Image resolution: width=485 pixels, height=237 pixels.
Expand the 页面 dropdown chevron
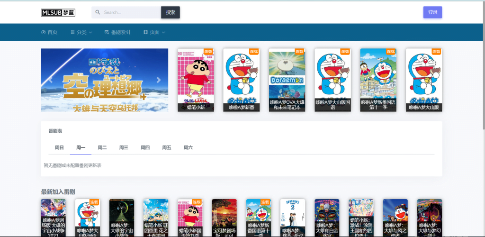pyautogui.click(x=163, y=32)
